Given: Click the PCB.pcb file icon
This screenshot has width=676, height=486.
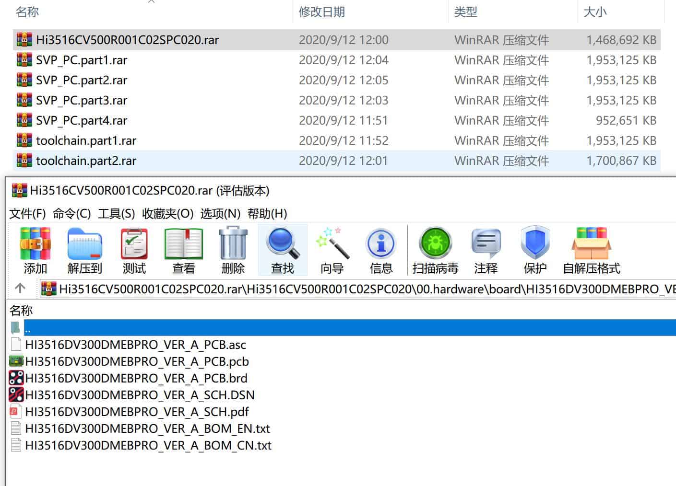Looking at the screenshot, I should pos(16,361).
